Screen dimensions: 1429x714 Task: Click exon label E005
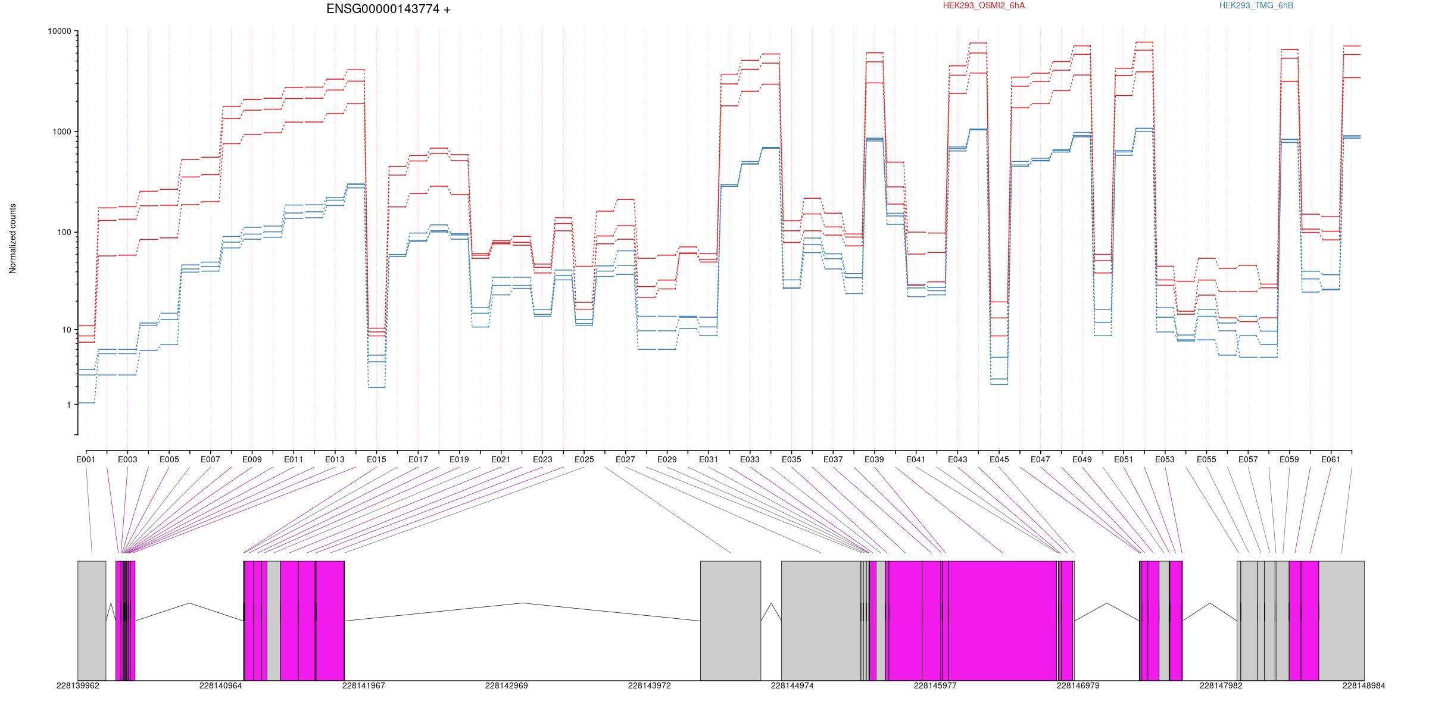point(169,459)
